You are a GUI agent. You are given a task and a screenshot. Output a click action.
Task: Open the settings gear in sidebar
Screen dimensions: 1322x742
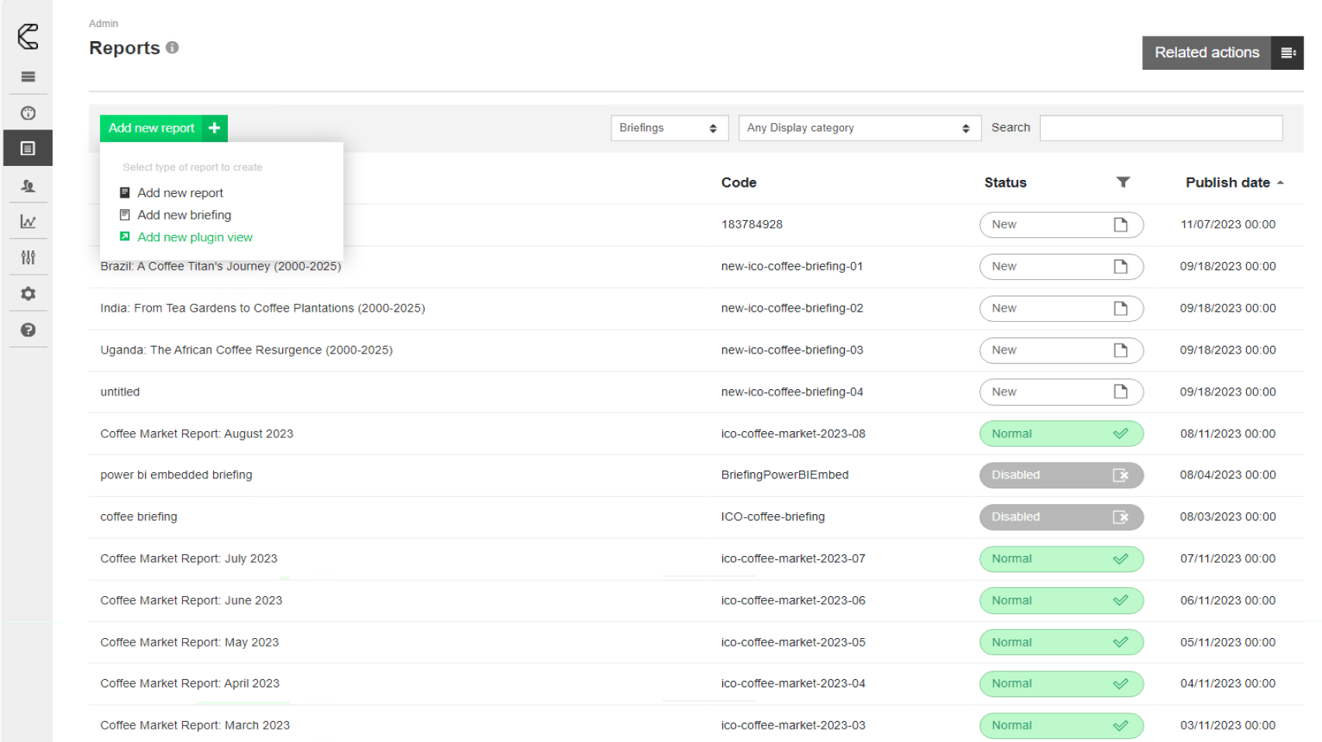click(x=28, y=294)
